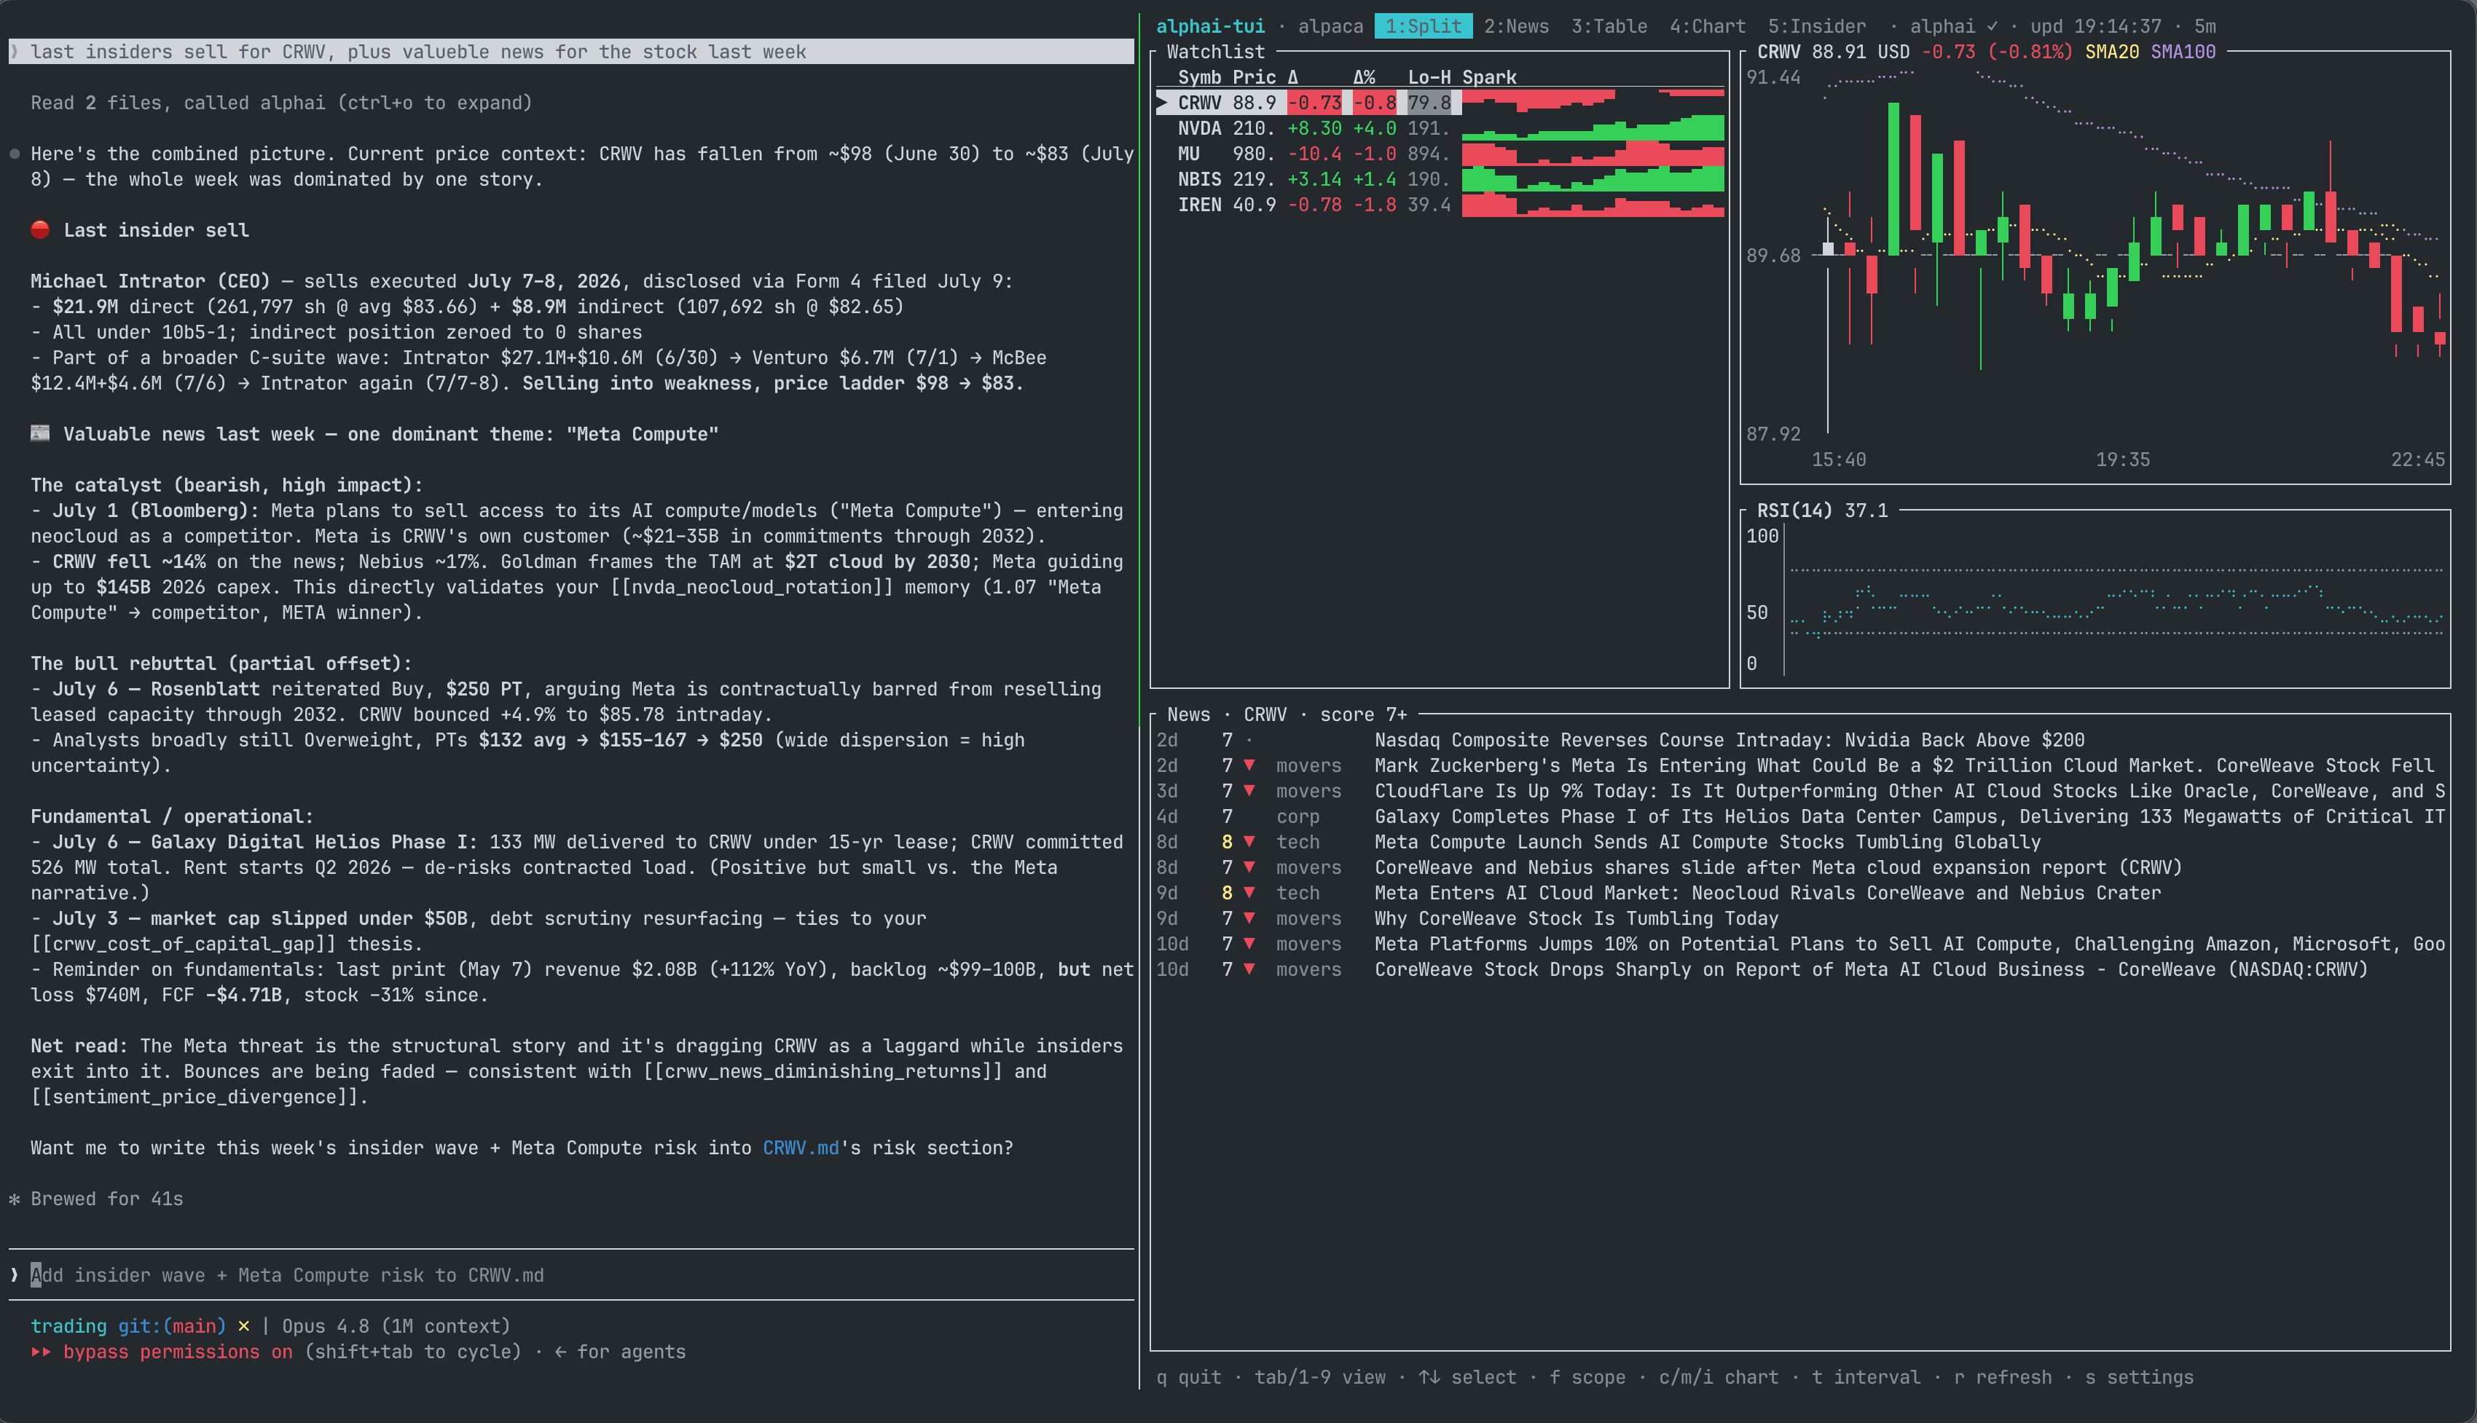Click the submitted prompt about CRWV insiders
This screenshot has width=2477, height=1423.
[x=571, y=52]
